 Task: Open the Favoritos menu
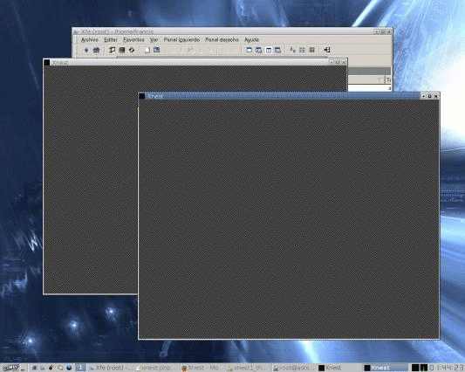click(x=133, y=40)
